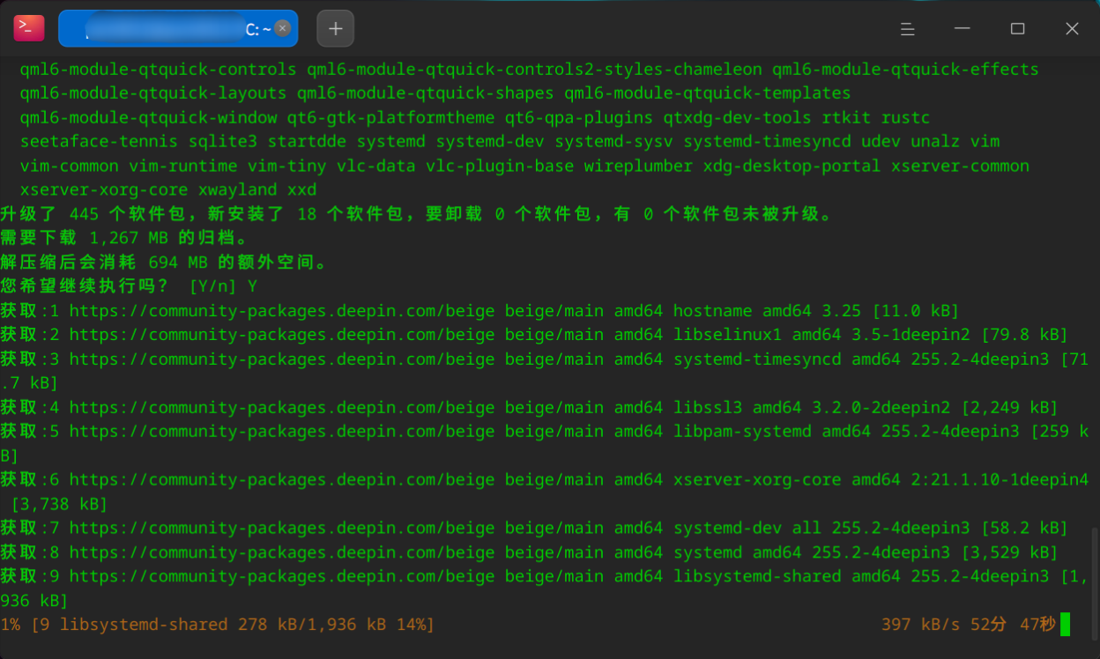Click the "rtkit" package name
This screenshot has height=659, width=1100.
coord(846,118)
